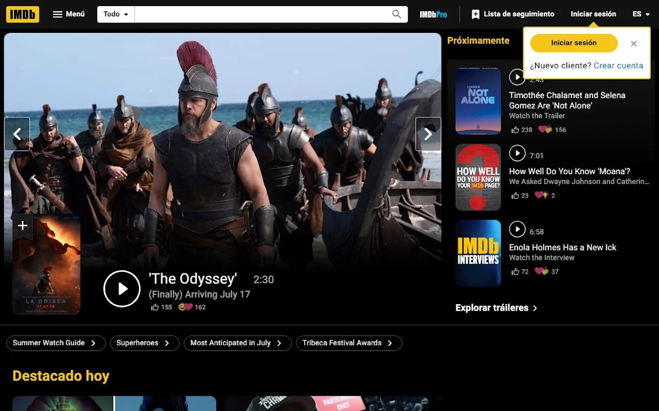This screenshot has width=659, height=411.
Task: Click Not Alone heart reactions 156
Action: coord(552,130)
